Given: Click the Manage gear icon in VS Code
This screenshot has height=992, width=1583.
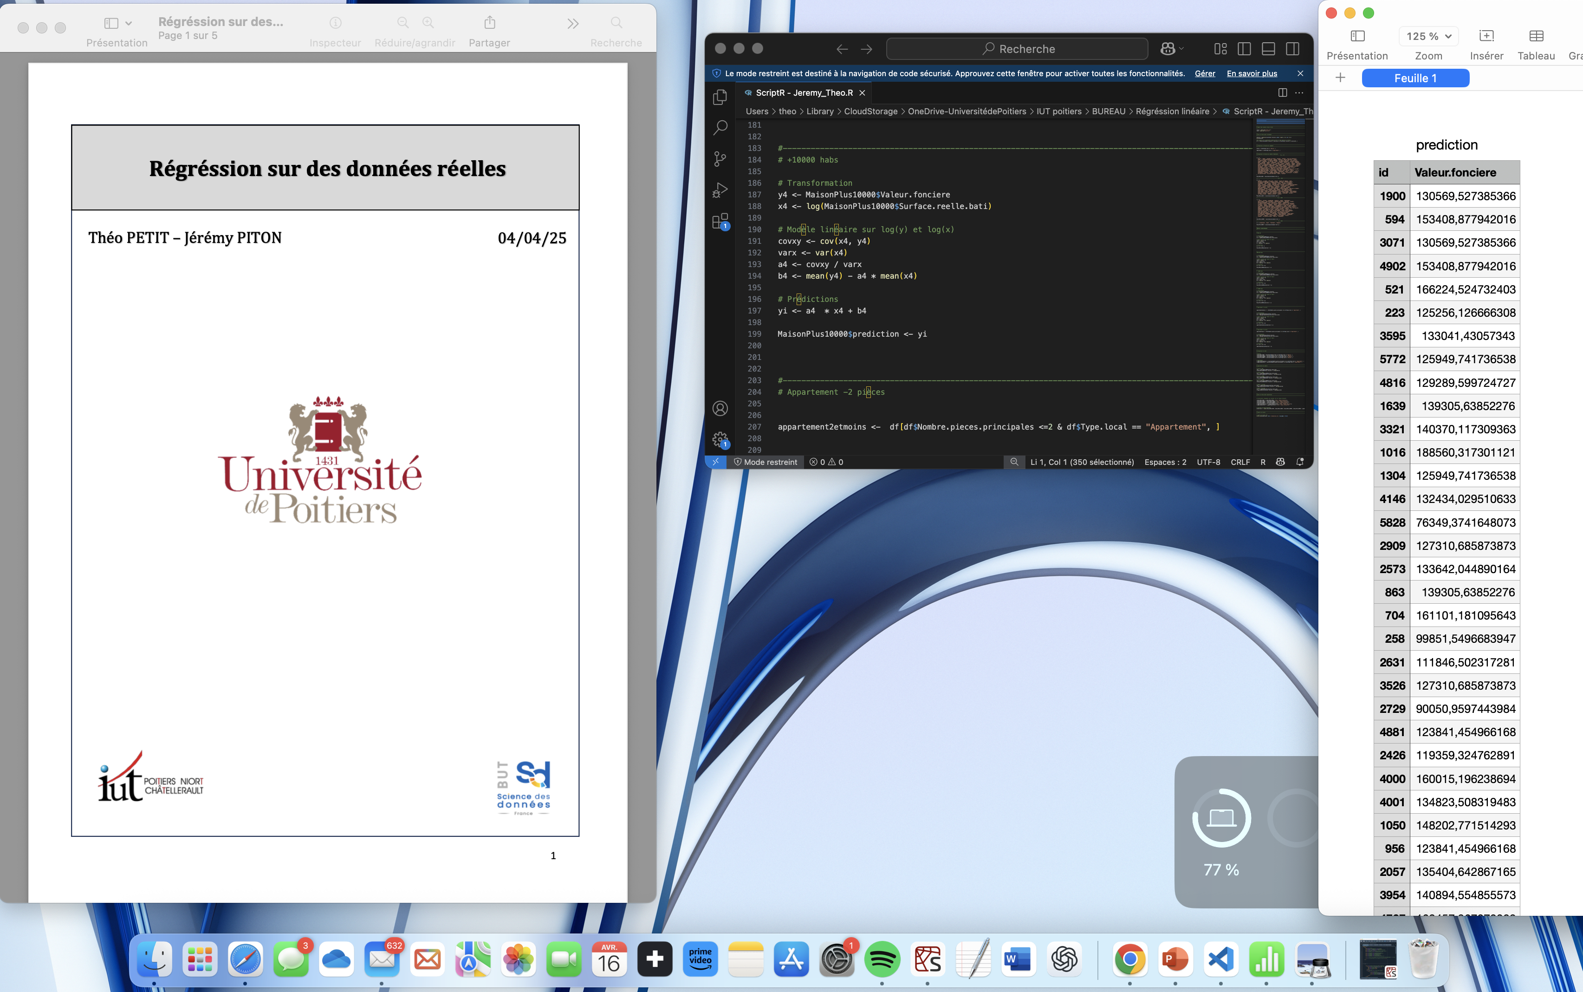Looking at the screenshot, I should coord(720,439).
